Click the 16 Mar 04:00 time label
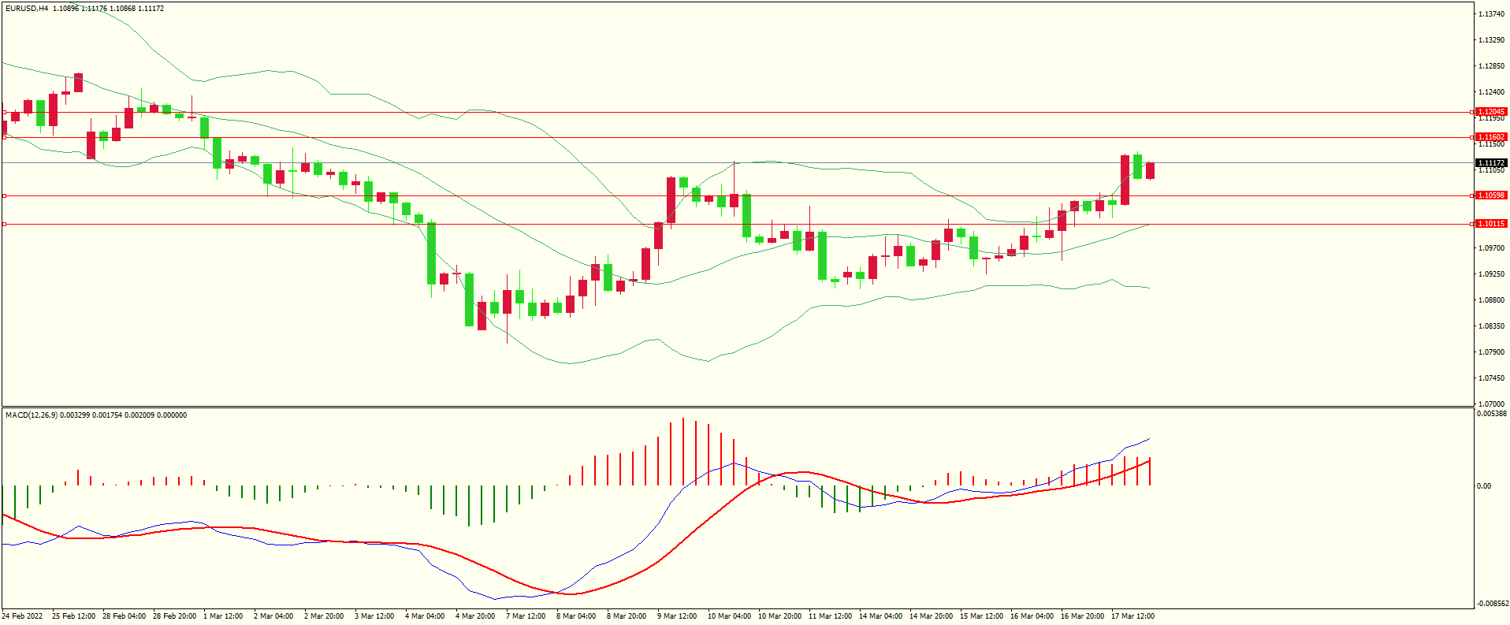 point(1032,616)
